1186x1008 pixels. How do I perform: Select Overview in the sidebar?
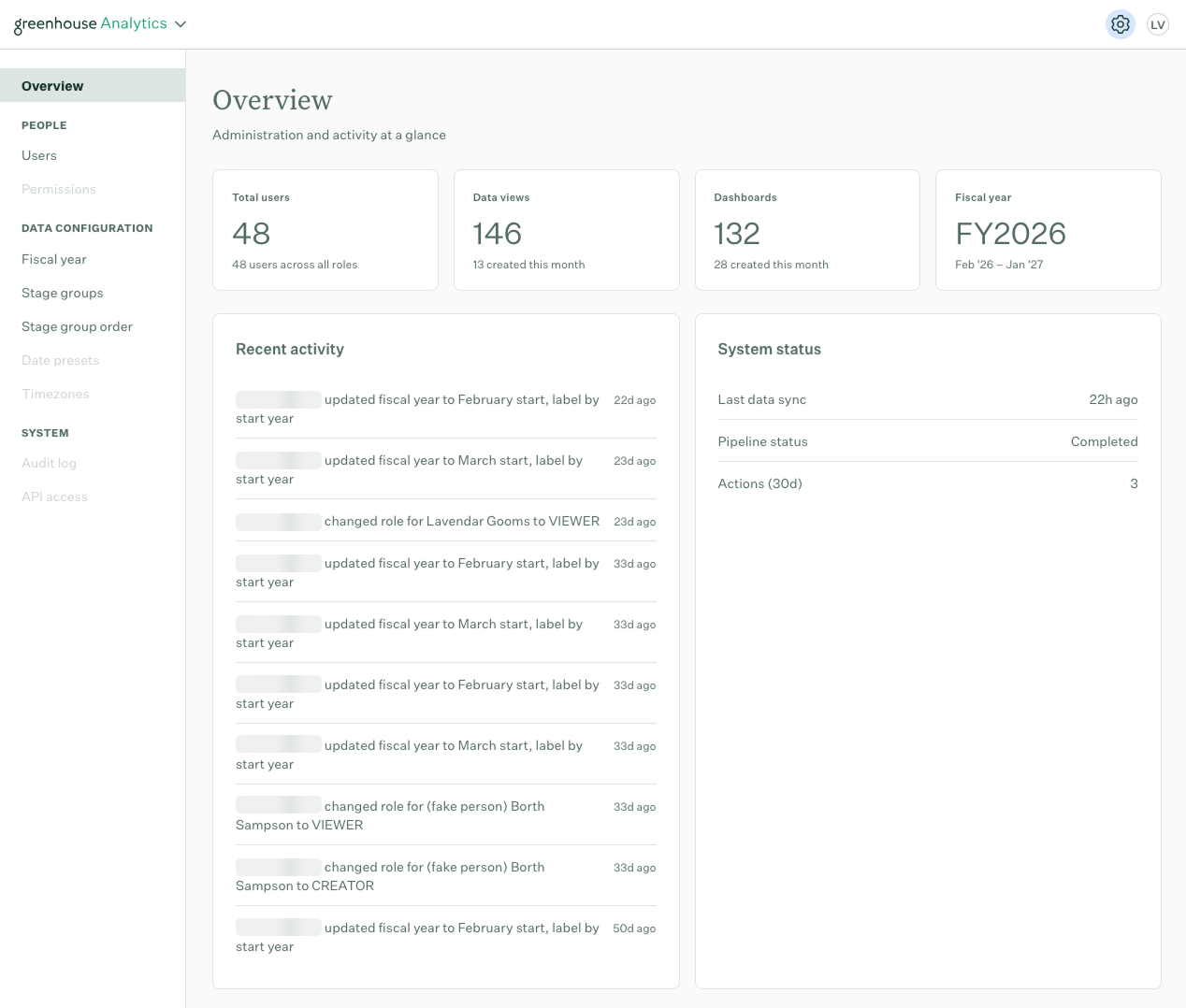(x=93, y=85)
